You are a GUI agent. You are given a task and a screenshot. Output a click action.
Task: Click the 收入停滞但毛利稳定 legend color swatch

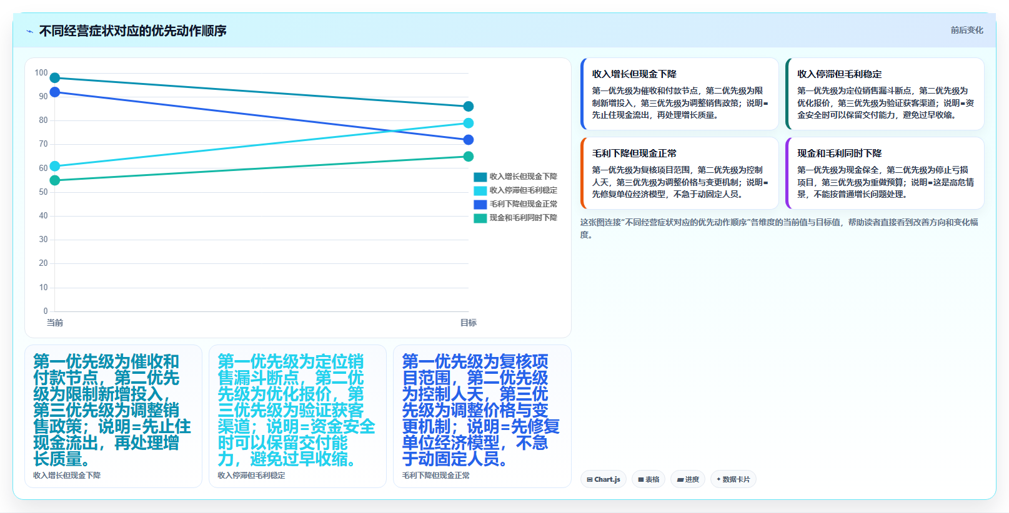(480, 190)
